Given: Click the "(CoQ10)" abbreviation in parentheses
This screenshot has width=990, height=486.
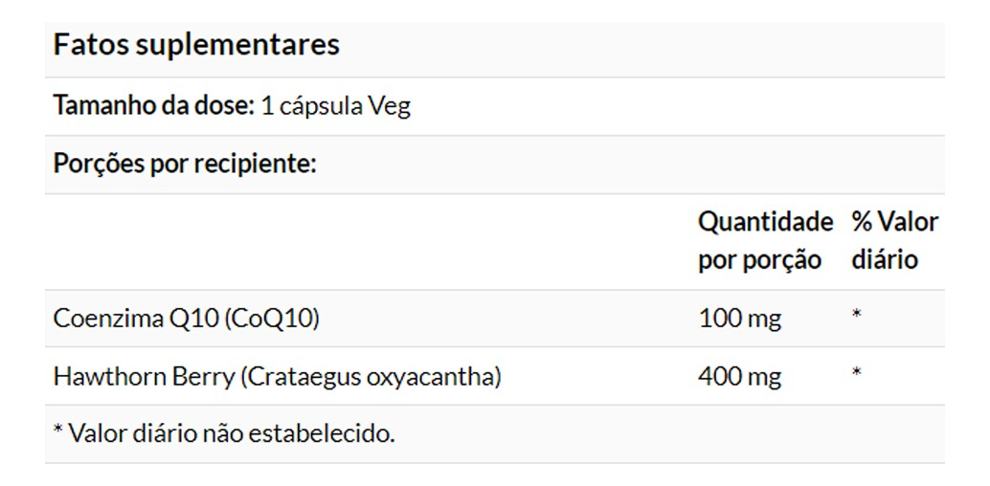Looking at the screenshot, I should [x=271, y=319].
